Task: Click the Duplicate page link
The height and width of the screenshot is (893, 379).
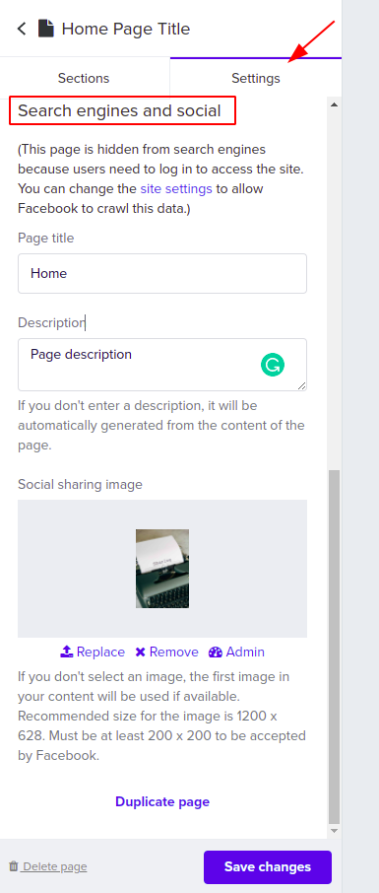Action: click(162, 802)
